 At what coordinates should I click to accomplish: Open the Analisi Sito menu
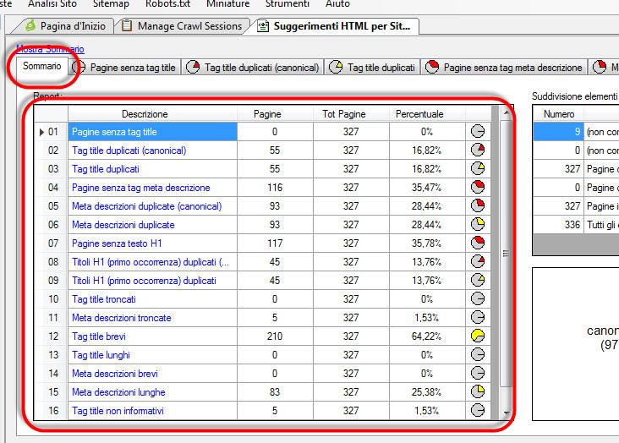(x=52, y=4)
